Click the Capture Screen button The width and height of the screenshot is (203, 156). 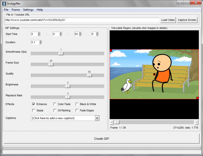coord(187,20)
